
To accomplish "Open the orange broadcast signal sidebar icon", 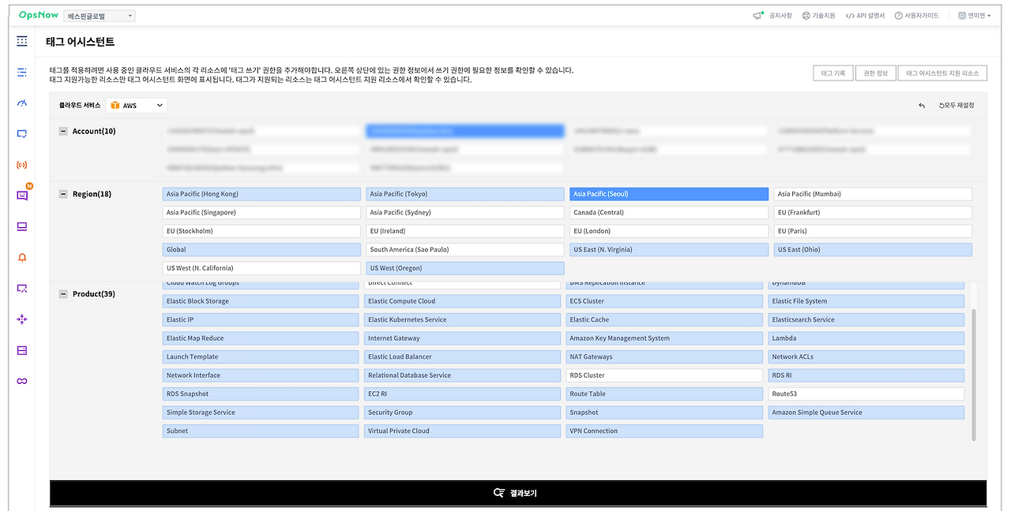I will (x=22, y=165).
